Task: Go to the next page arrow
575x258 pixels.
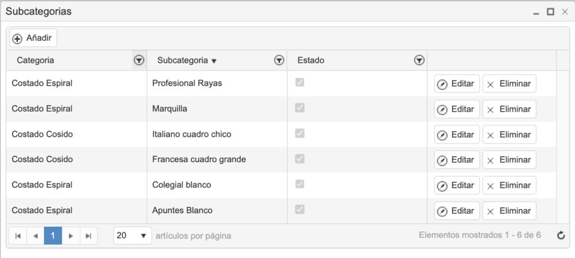Action: (71, 236)
